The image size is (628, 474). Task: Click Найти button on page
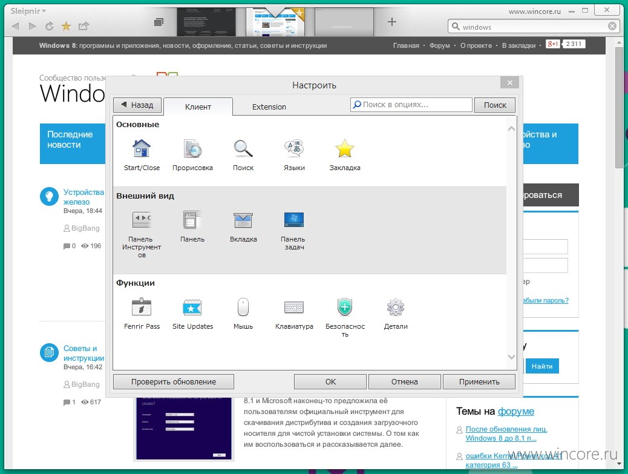coord(542,366)
